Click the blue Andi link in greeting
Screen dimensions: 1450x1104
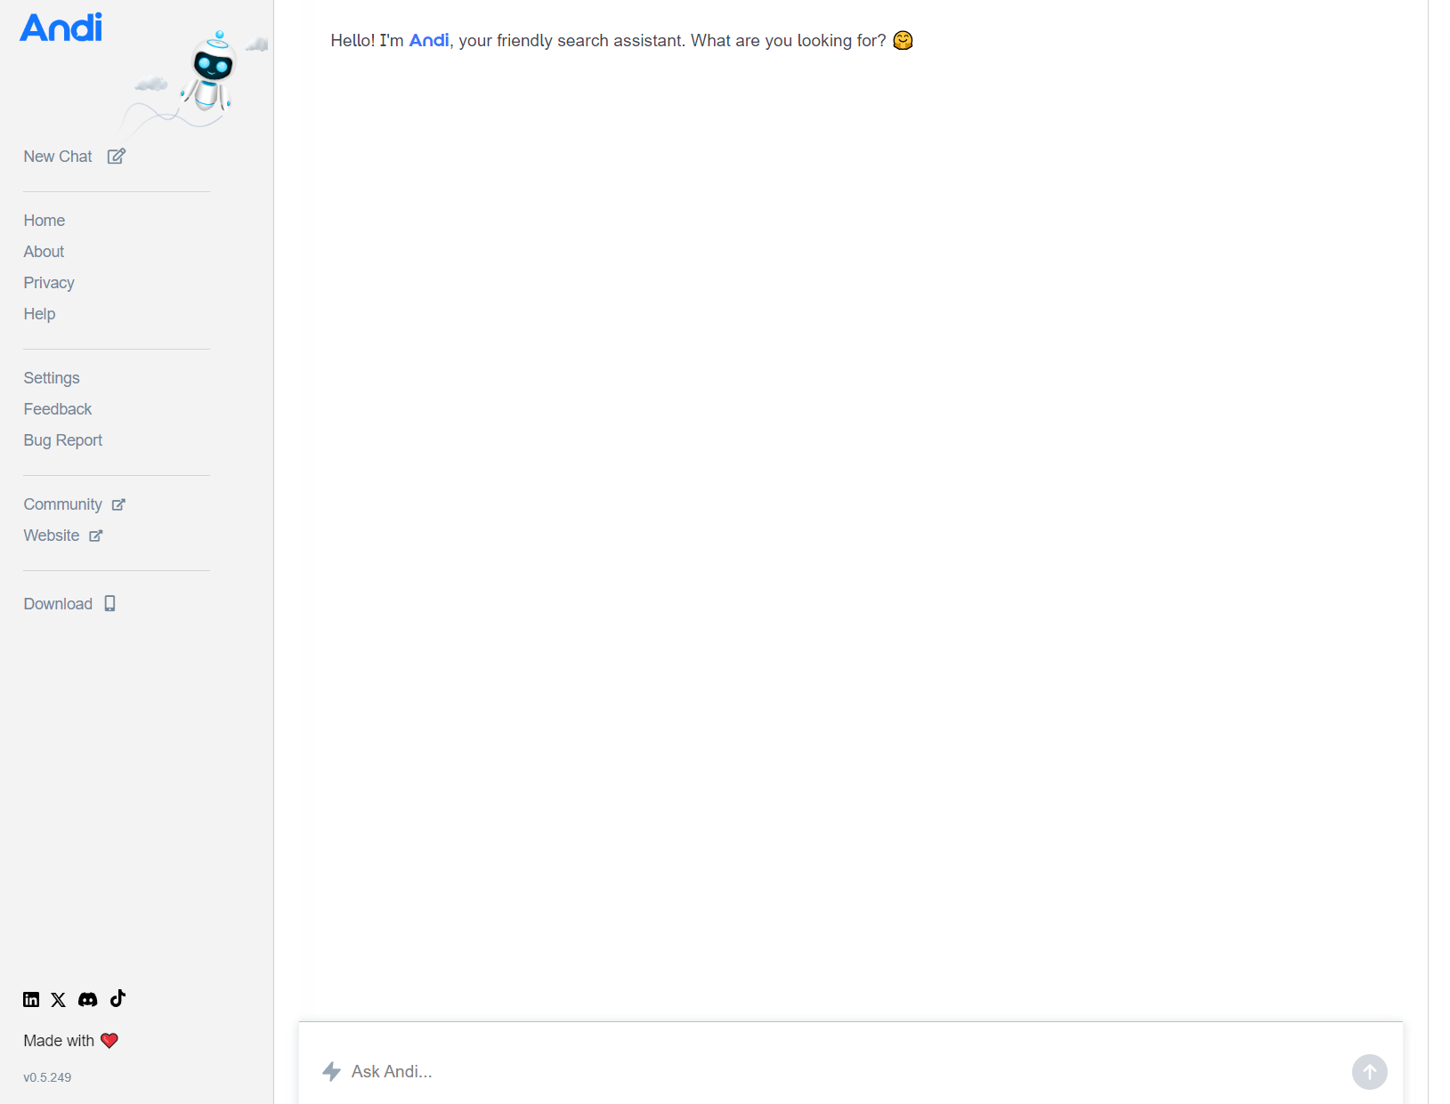click(x=429, y=40)
